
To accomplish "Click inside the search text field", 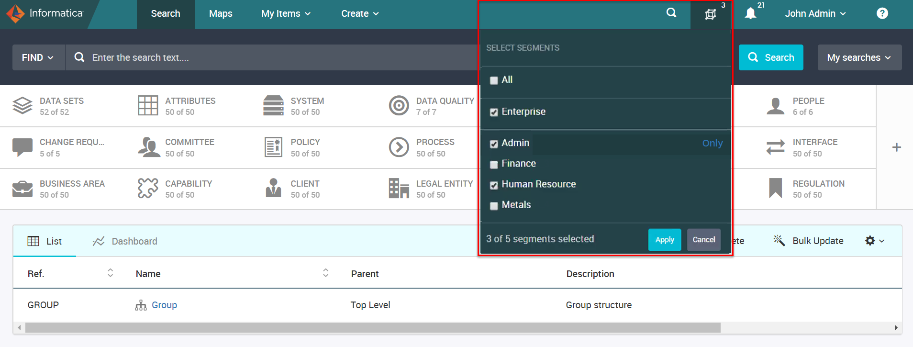I will pyautogui.click(x=272, y=57).
